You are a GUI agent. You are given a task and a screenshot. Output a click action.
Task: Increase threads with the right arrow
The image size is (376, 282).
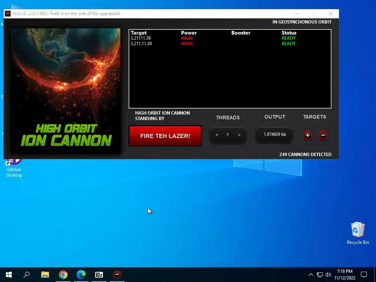click(x=239, y=135)
